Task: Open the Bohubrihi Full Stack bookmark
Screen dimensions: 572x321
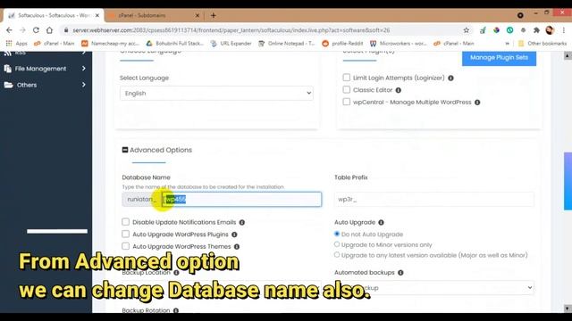Action: click(175, 44)
